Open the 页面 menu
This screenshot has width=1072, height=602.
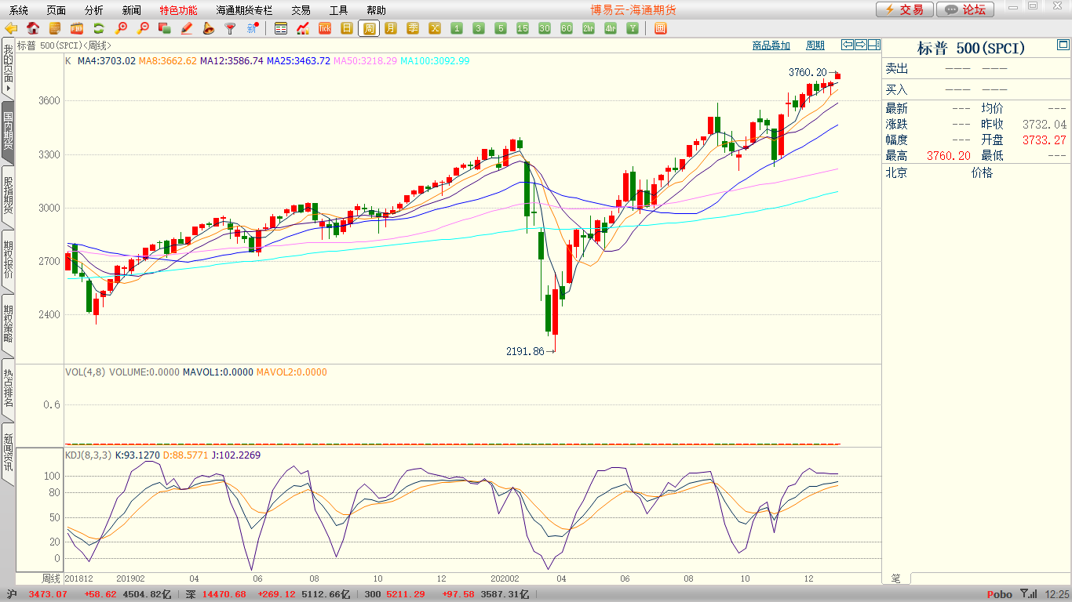(x=57, y=10)
